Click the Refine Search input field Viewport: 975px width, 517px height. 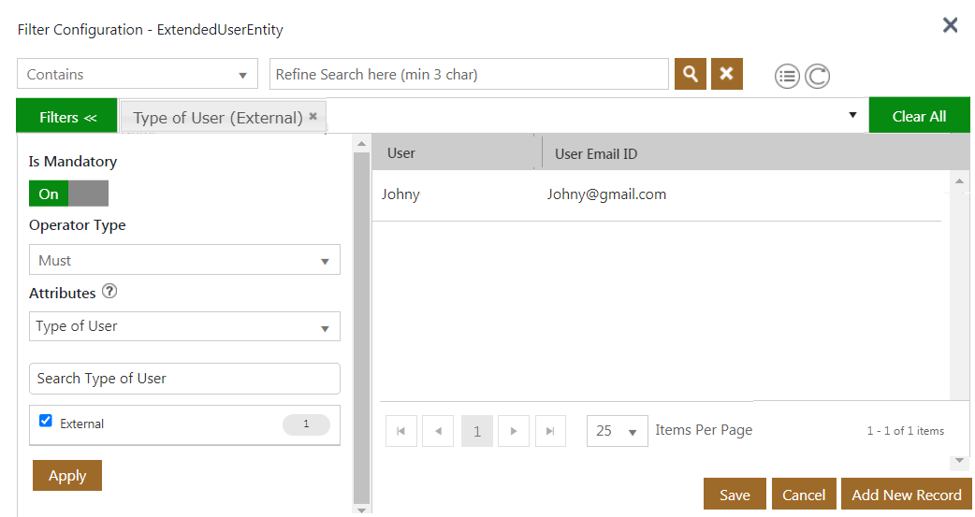click(469, 75)
